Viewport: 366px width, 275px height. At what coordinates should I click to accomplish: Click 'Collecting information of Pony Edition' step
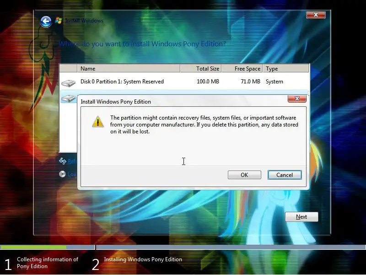[x=48, y=263]
